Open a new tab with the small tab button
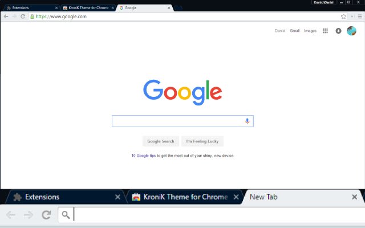Viewport: 365px width, 228px height. pyautogui.click(x=178, y=8)
